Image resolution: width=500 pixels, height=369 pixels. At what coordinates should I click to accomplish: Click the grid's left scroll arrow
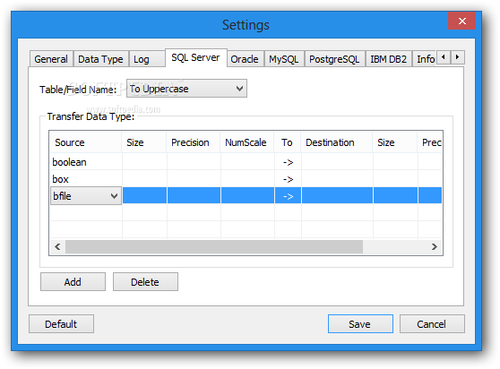[x=57, y=246]
